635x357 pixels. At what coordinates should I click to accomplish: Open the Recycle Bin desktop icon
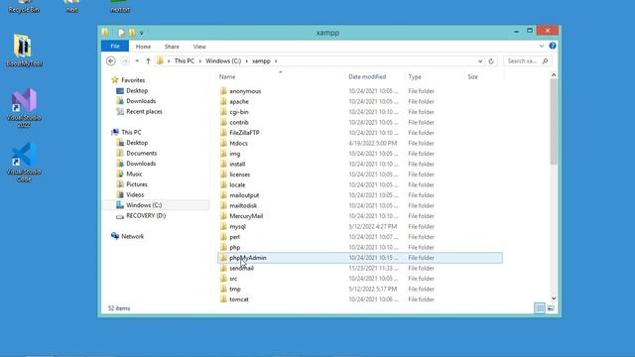24,7
